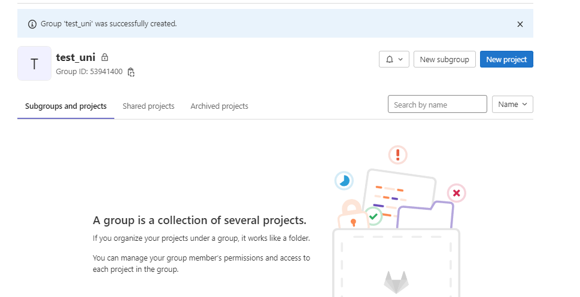This screenshot has width=580, height=297.
Task: View the Archived projects tab
Action: (219, 106)
